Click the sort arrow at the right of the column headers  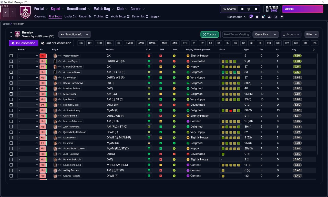[x=314, y=50]
